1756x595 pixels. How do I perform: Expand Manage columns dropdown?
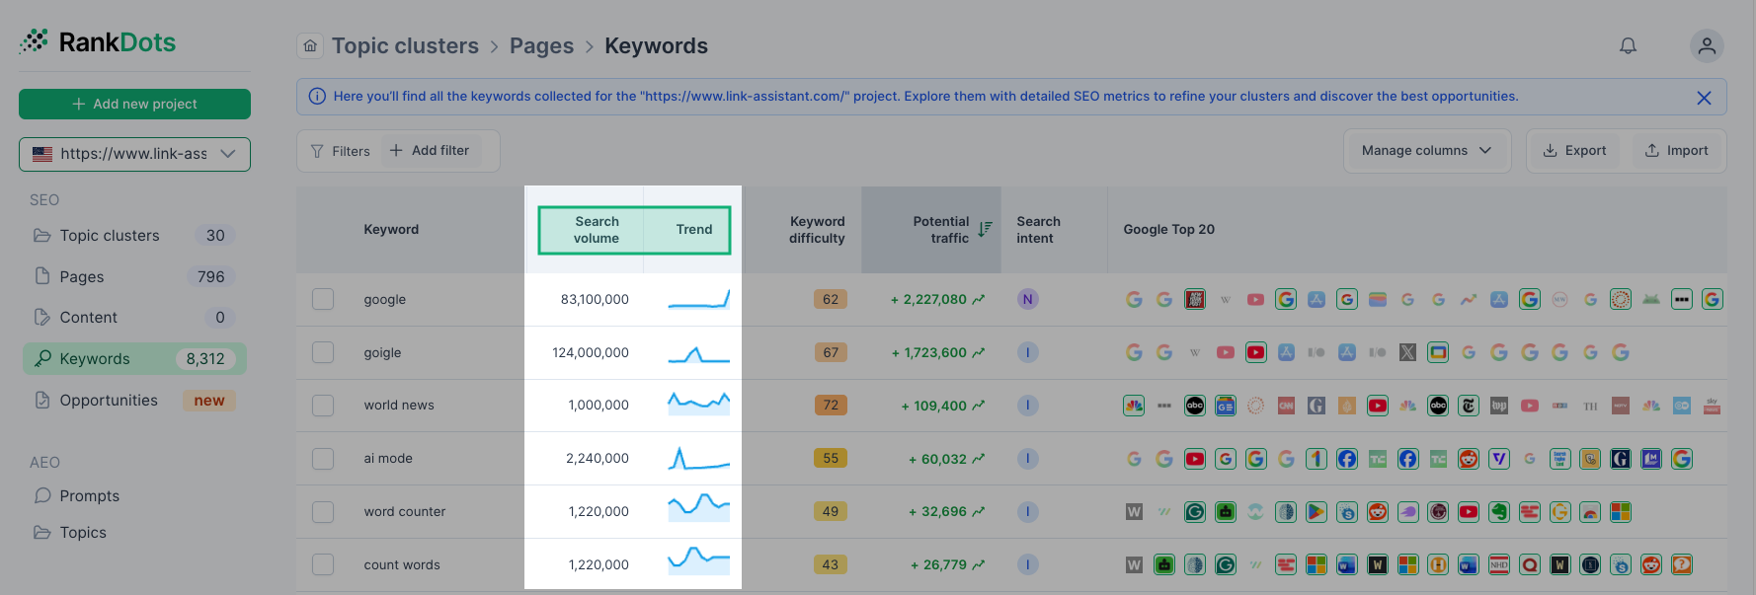pos(1426,150)
